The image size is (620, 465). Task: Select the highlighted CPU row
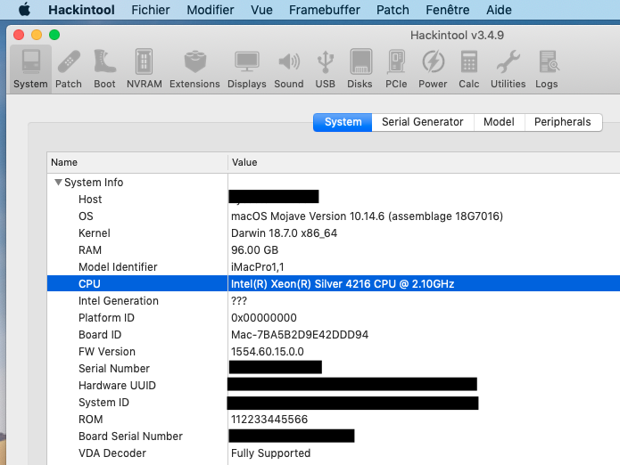[x=334, y=283]
